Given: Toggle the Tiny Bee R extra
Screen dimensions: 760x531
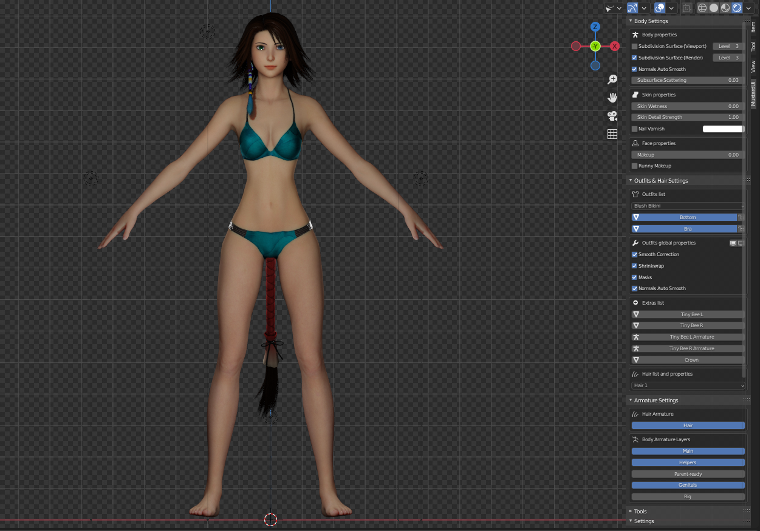Looking at the screenshot, I should [x=688, y=325].
